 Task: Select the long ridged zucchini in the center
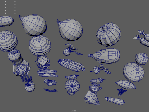click(x=71, y=65)
